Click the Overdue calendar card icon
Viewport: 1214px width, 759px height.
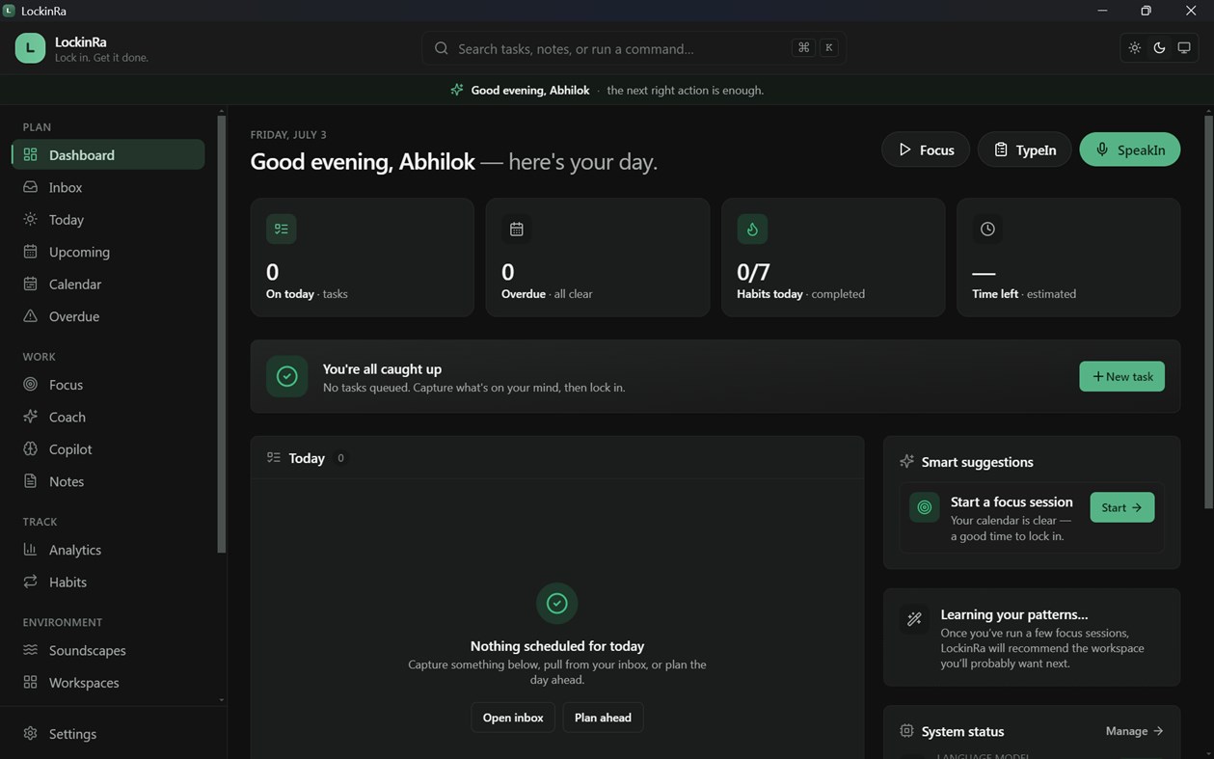point(517,229)
